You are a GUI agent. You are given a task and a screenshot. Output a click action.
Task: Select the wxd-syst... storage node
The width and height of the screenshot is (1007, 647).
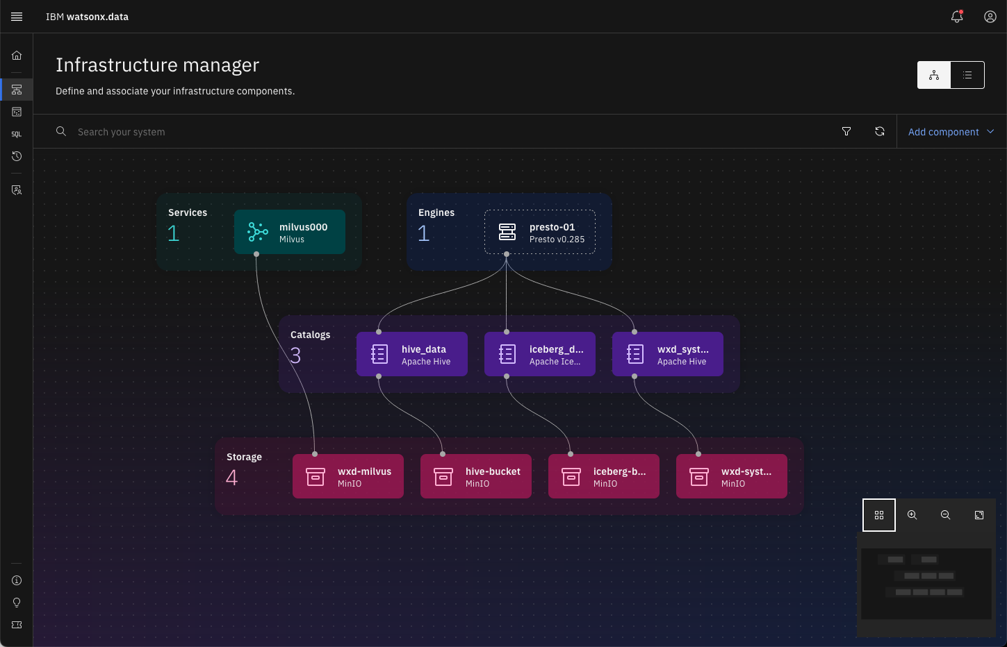pos(732,476)
